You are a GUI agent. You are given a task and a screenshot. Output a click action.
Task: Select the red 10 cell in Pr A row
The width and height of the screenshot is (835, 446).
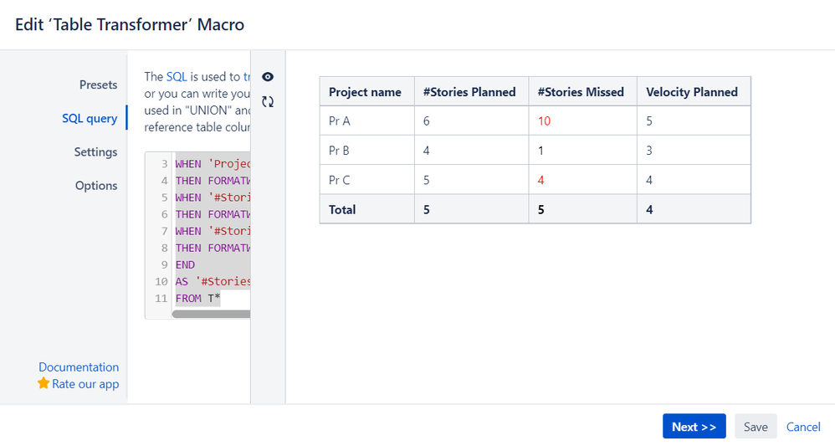point(544,121)
